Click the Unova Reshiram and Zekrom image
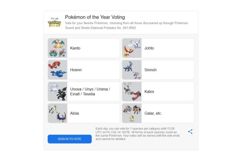The height and width of the screenshot is (161, 242). pos(58,91)
